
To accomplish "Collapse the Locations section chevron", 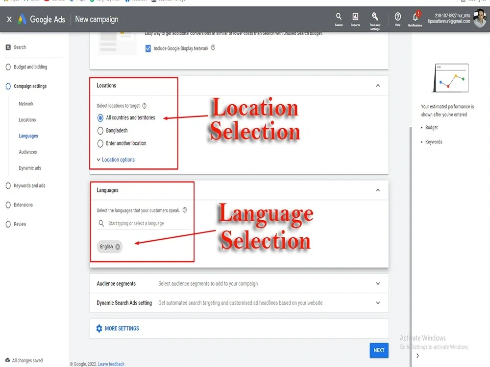I will (378, 86).
